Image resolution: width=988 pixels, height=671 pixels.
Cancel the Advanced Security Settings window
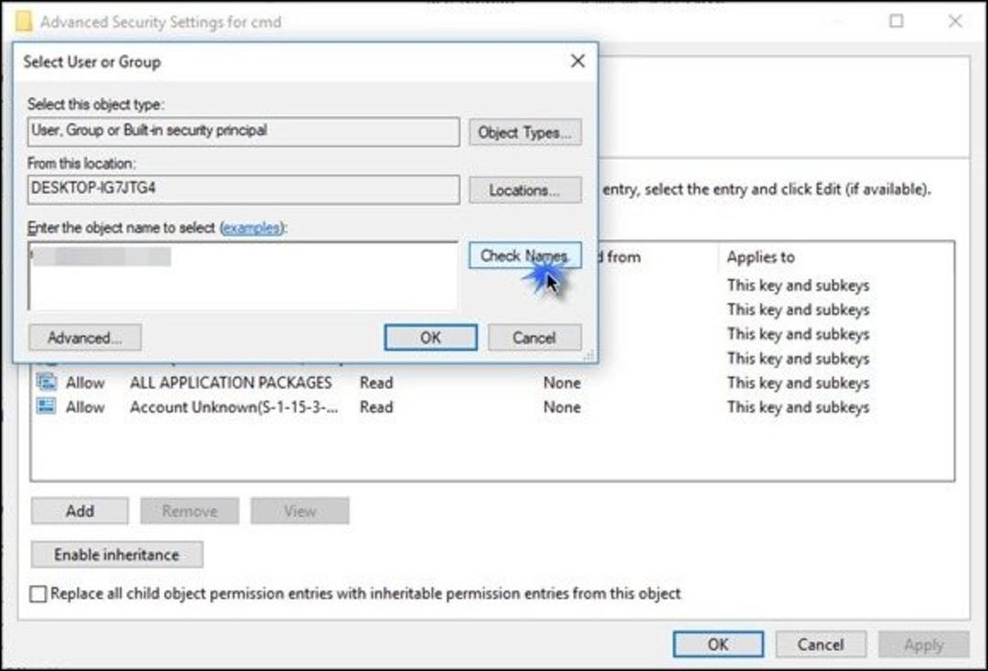[821, 644]
